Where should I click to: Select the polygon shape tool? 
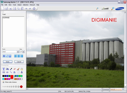(x=14, y=72)
